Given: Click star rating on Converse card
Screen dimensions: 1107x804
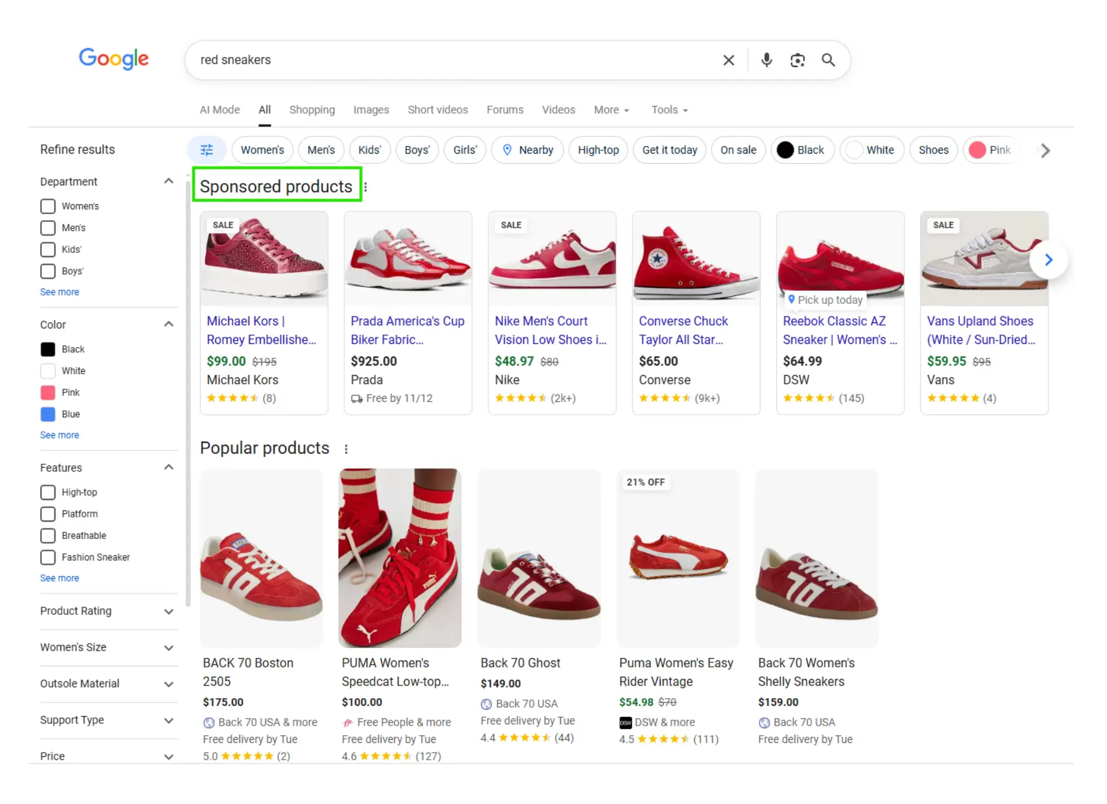Looking at the screenshot, I should 665,398.
